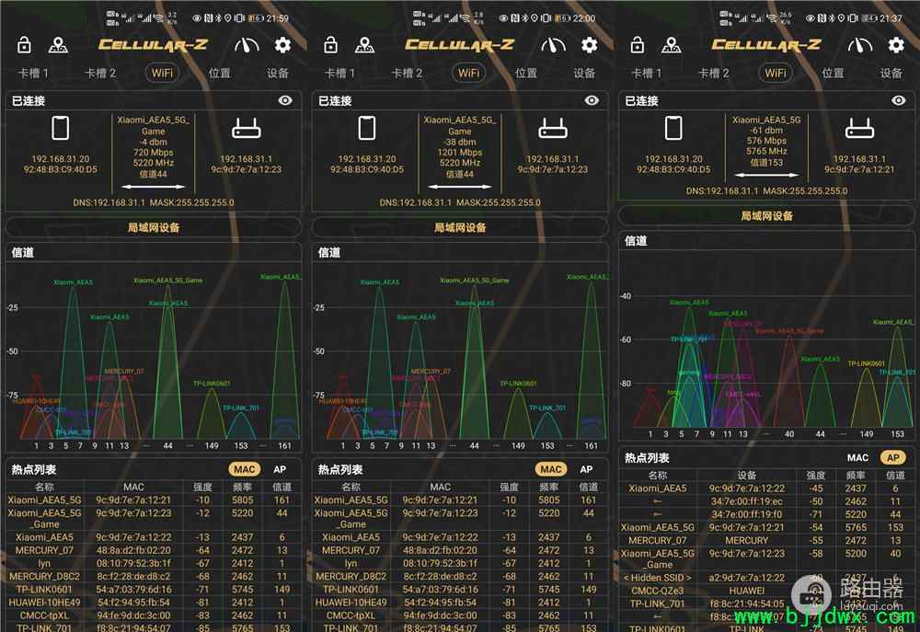Tap the phone icon above 192.168.31.20 in the 21:59 screen
Screen dimensions: 920x632
tap(61, 128)
